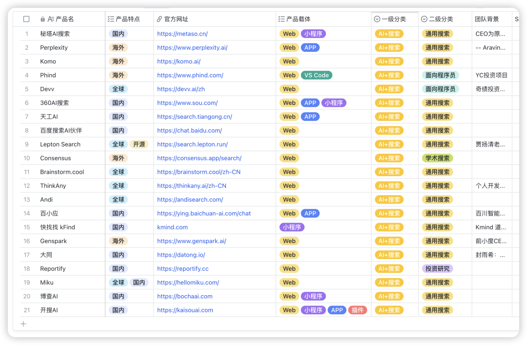Click the purple 小程序 tag for 博查AI
This screenshot has height=345, width=527.
point(313,296)
